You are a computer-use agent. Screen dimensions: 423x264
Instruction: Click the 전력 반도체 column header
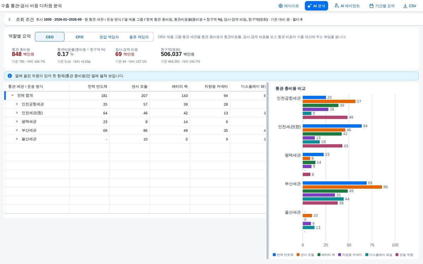pyautogui.click(x=90, y=87)
